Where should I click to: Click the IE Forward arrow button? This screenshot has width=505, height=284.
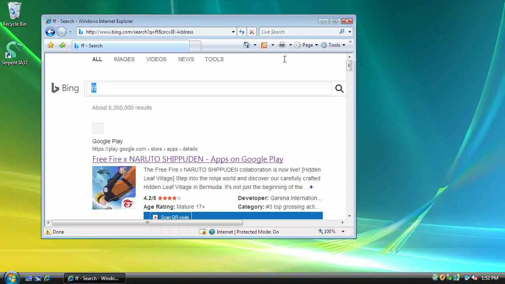pyautogui.click(x=62, y=32)
